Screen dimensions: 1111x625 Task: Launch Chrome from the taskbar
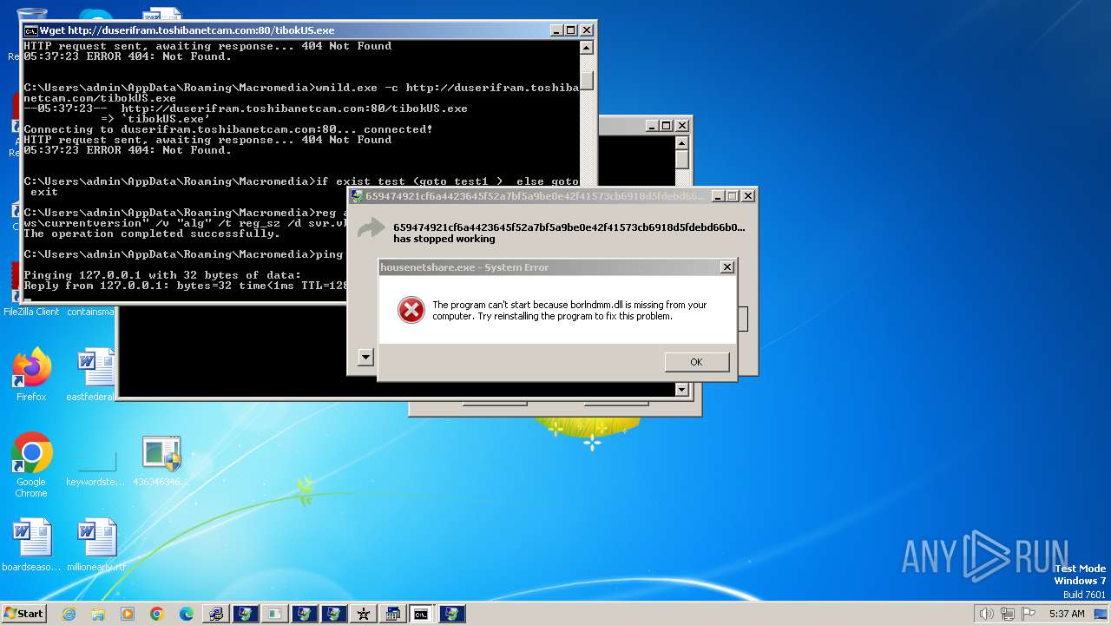pyautogui.click(x=157, y=614)
